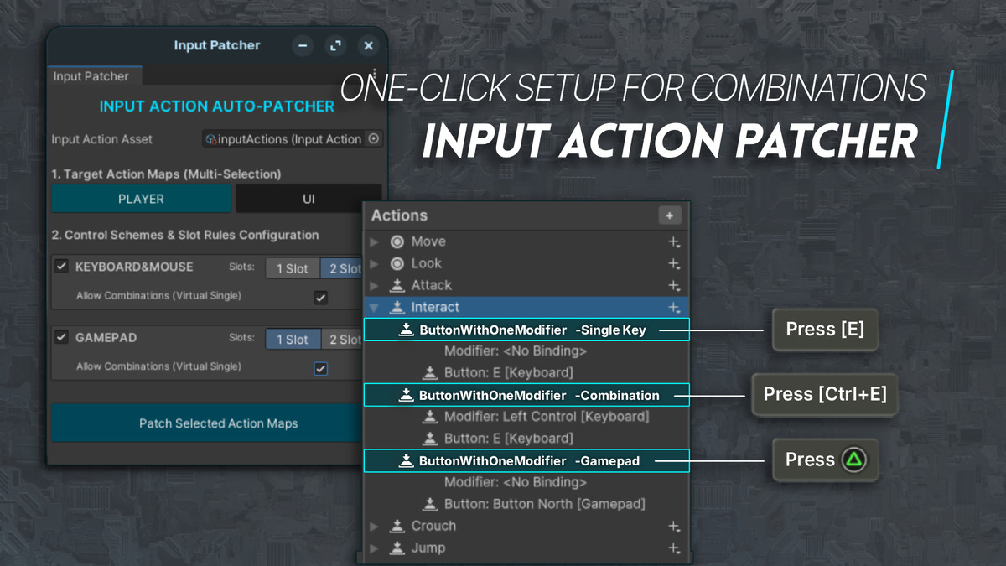Toggle the UI action map selection
The height and width of the screenshot is (566, 1006).
(309, 199)
